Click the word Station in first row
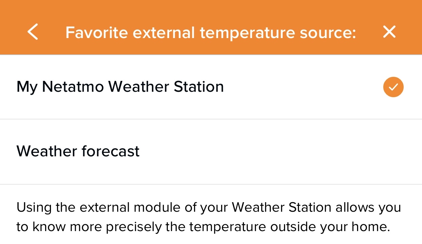The image size is (422, 244). coord(199,87)
